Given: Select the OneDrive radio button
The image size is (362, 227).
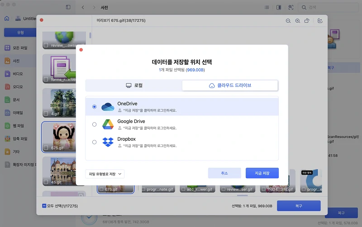Looking at the screenshot, I should (x=94, y=107).
